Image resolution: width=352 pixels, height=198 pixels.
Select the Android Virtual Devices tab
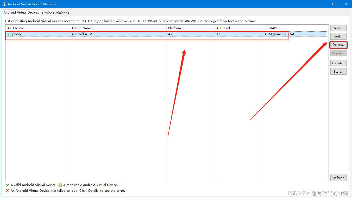coord(21,12)
